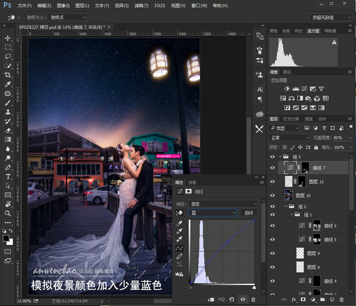The width and height of the screenshot is (356, 306).
Task: Open the 安超无敌组 workspace dropdown
Action: pyautogui.click(x=331, y=17)
